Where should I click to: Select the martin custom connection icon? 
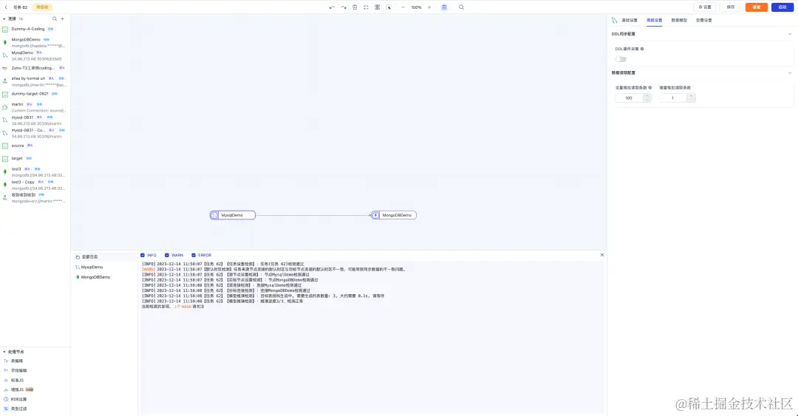(x=5, y=107)
